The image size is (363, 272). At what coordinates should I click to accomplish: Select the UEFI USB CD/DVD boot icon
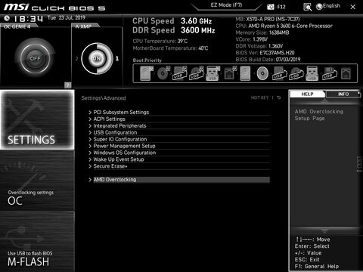point(197,73)
